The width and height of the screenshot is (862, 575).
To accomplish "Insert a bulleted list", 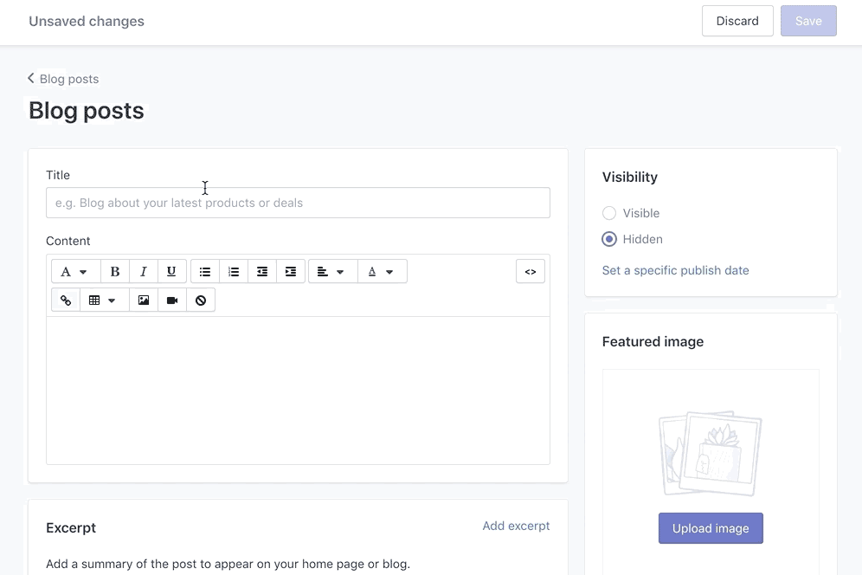I will coord(205,271).
